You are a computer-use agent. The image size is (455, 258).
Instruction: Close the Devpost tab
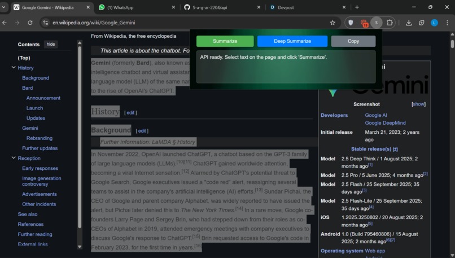[344, 7]
